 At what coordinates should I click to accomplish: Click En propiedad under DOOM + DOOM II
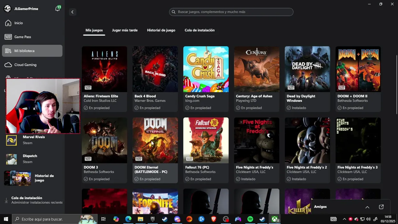[350, 108]
